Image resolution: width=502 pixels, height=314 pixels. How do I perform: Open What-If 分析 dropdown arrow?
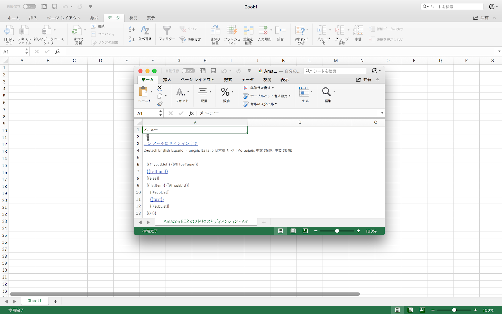[x=307, y=30]
